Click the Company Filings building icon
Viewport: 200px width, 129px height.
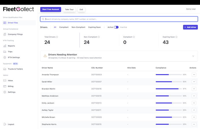[5, 34]
